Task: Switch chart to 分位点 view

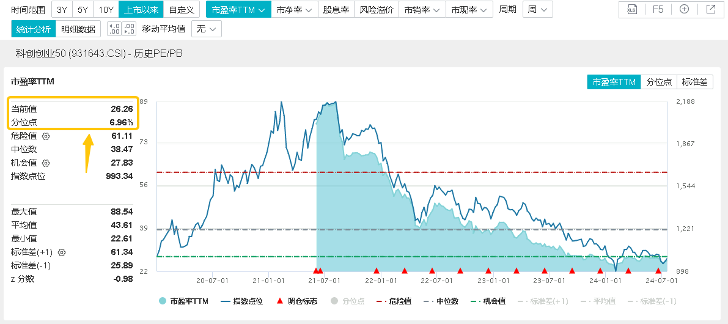Action: point(659,82)
